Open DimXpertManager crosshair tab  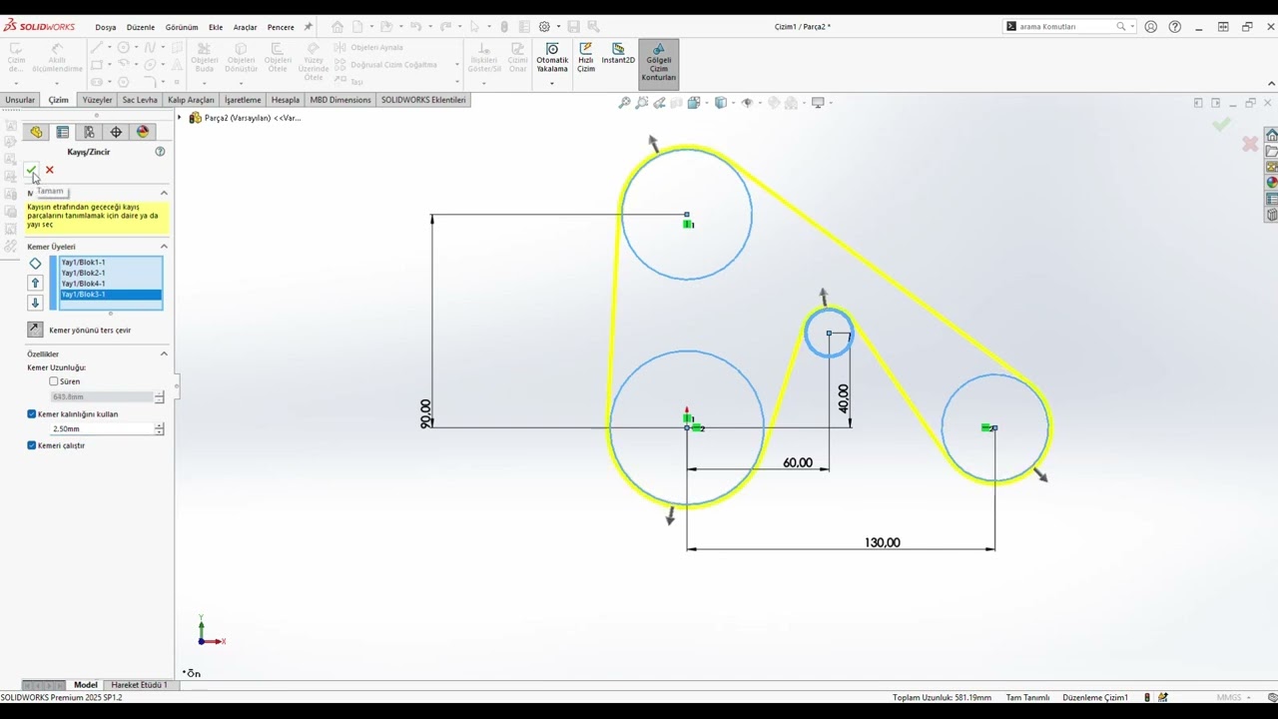point(116,132)
